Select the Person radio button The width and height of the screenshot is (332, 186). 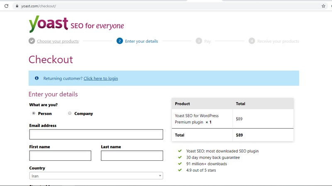click(34, 113)
